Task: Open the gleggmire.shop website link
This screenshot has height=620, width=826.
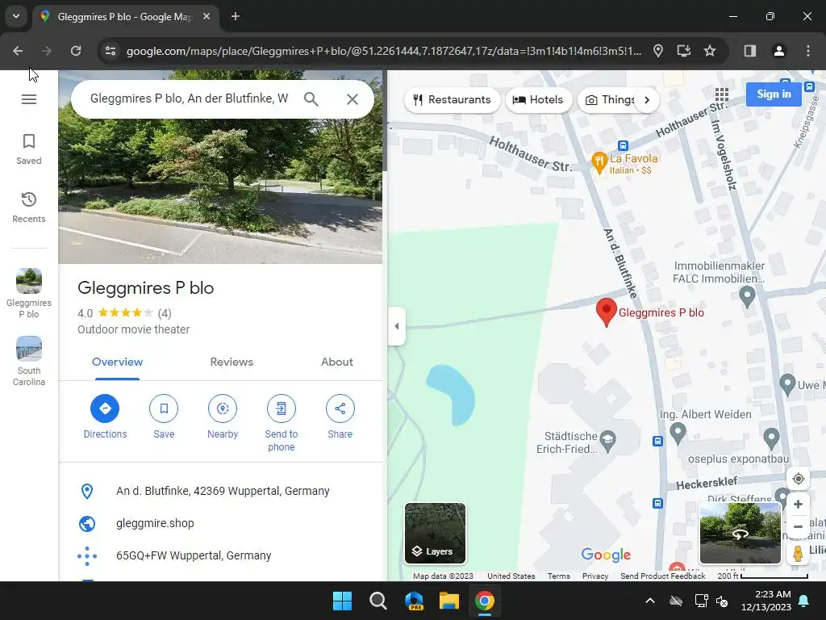Action: [155, 523]
